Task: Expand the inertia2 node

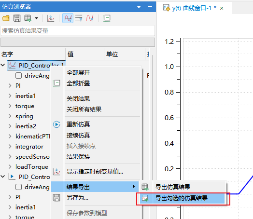Action: tap(10, 126)
